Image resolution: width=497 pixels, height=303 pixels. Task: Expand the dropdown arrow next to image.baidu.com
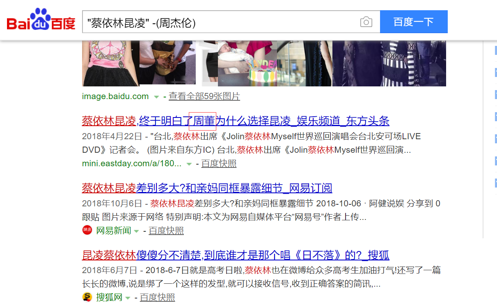pyautogui.click(x=156, y=96)
